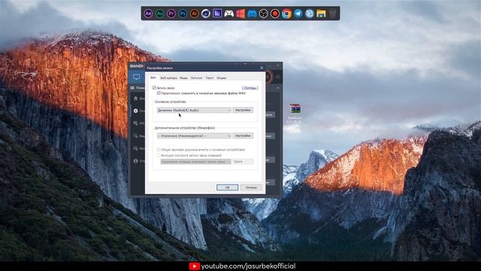Close the recording settings dialog
Image resolution: width=481 pixels, height=271 pixels.
262,68
